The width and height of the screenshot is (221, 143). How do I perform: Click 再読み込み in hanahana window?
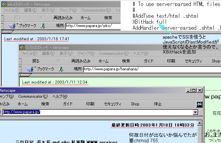pos(81,61)
